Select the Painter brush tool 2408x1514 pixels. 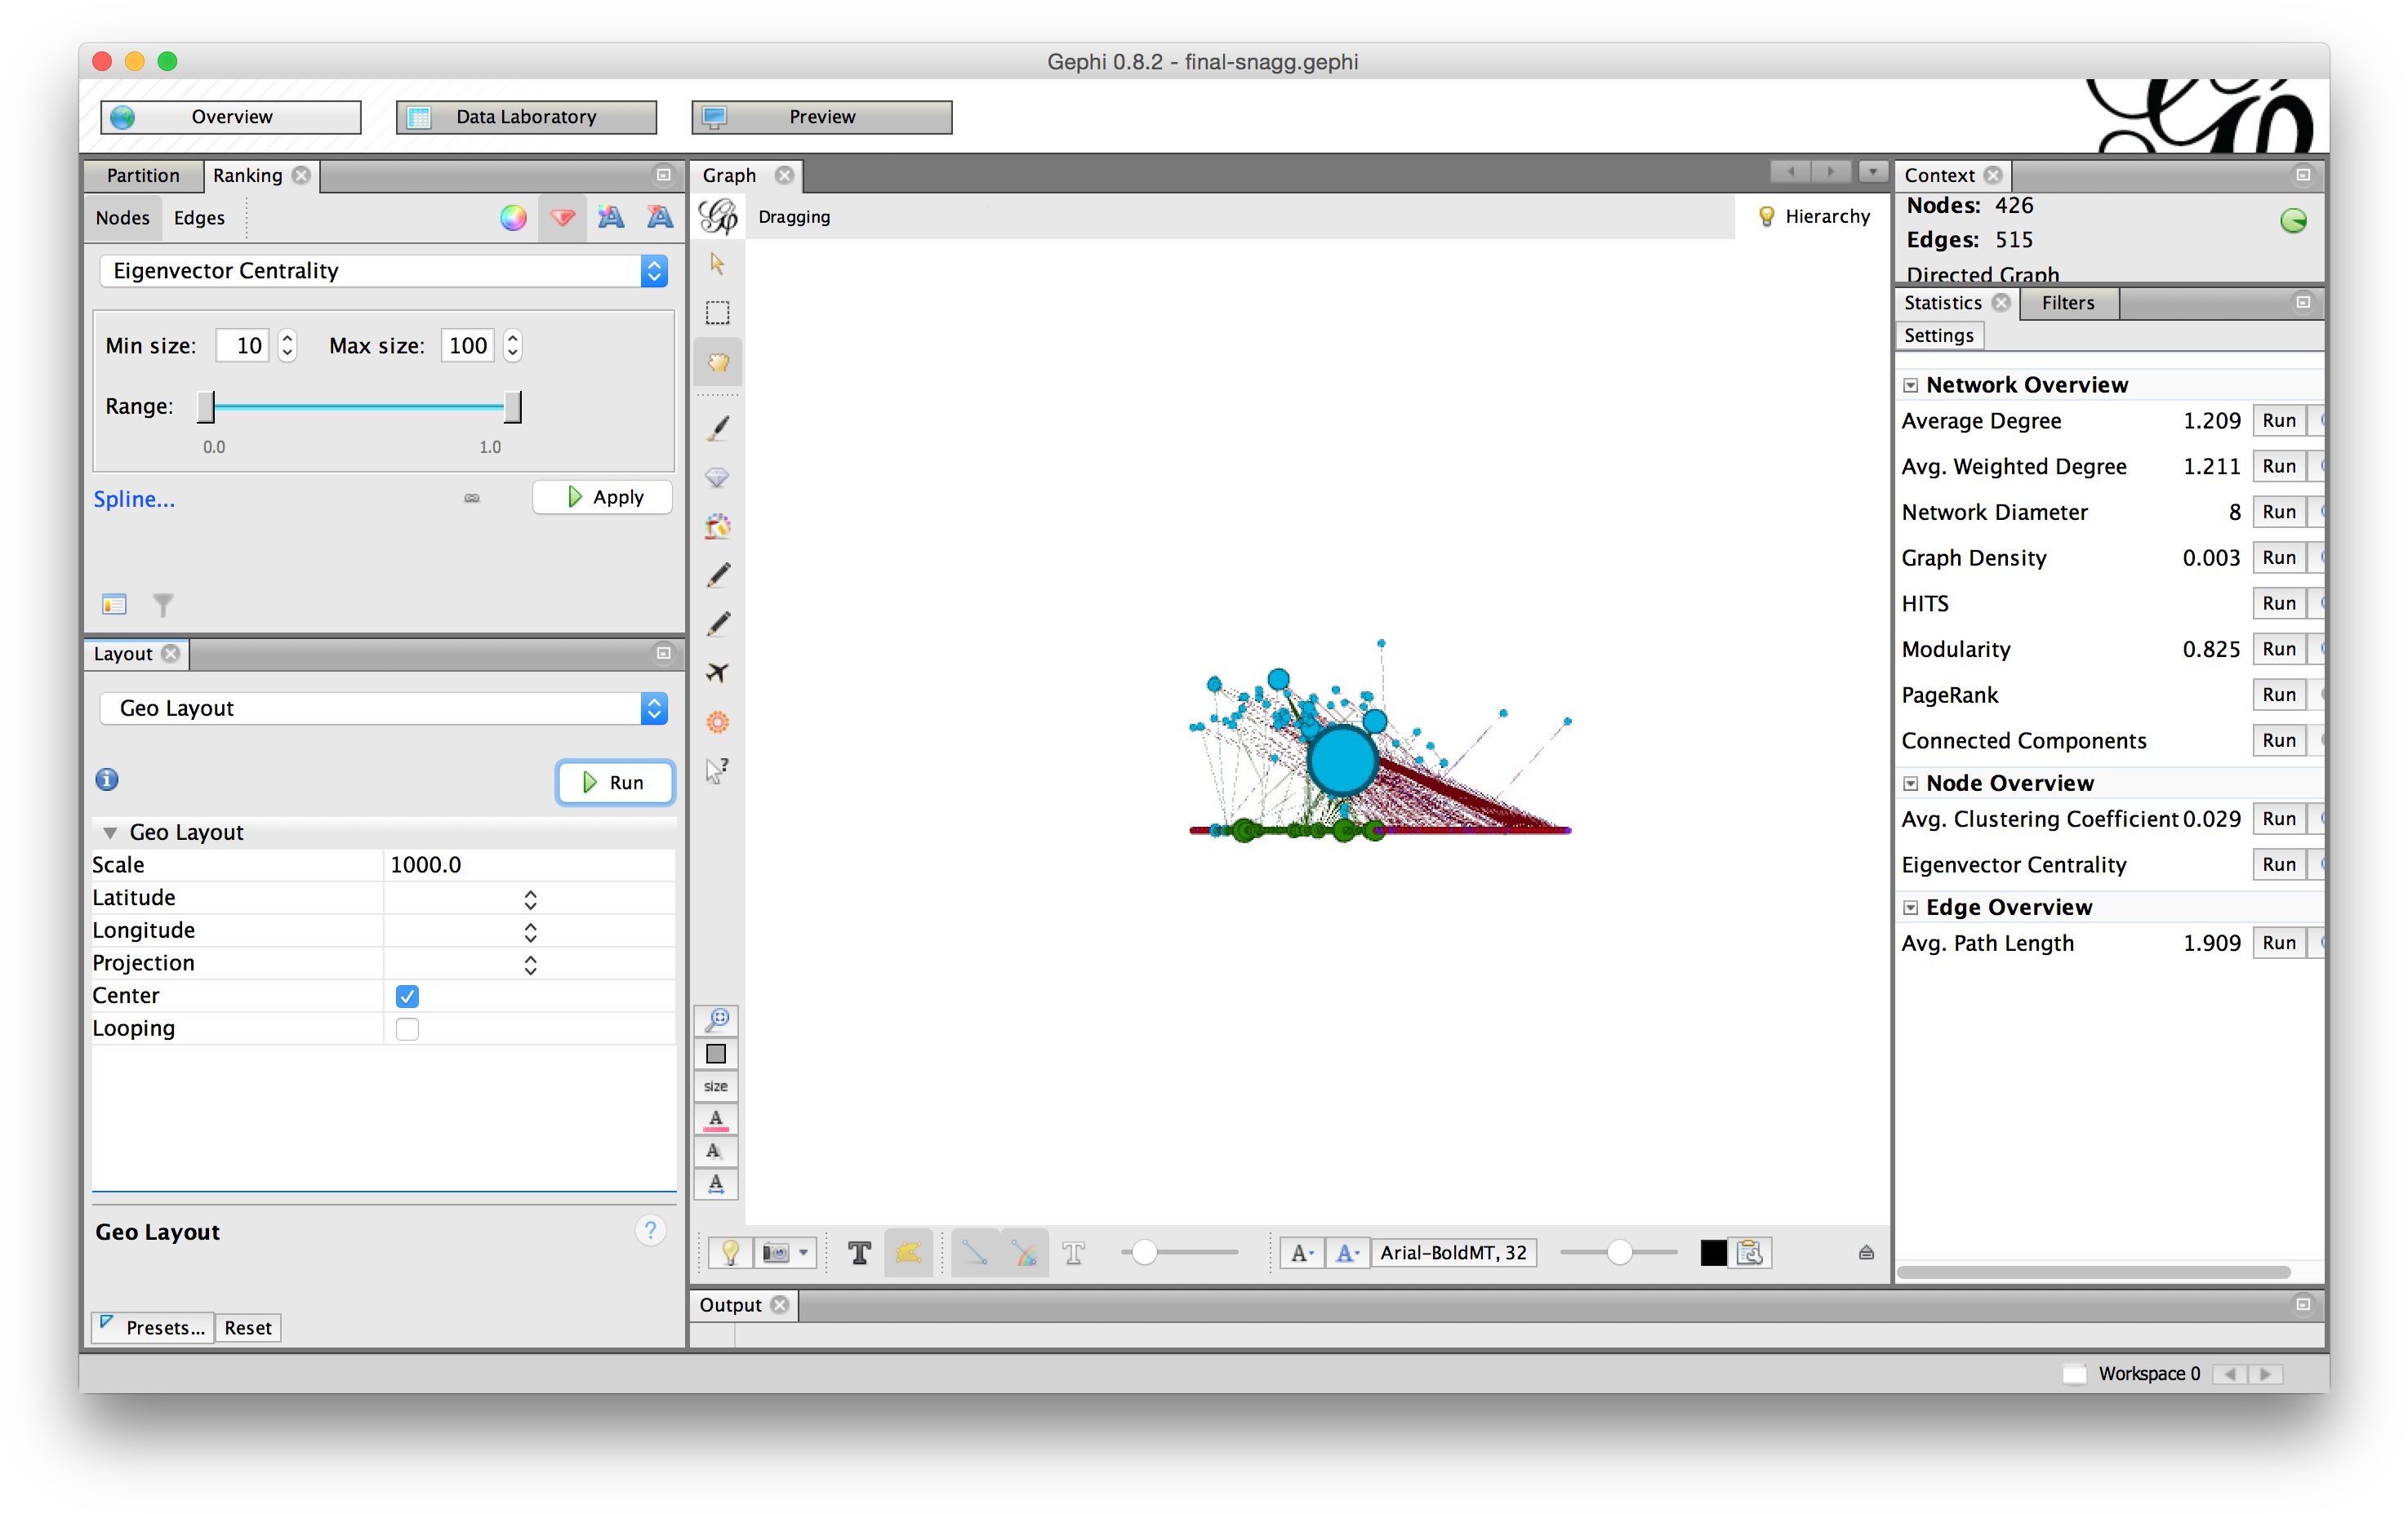[717, 427]
